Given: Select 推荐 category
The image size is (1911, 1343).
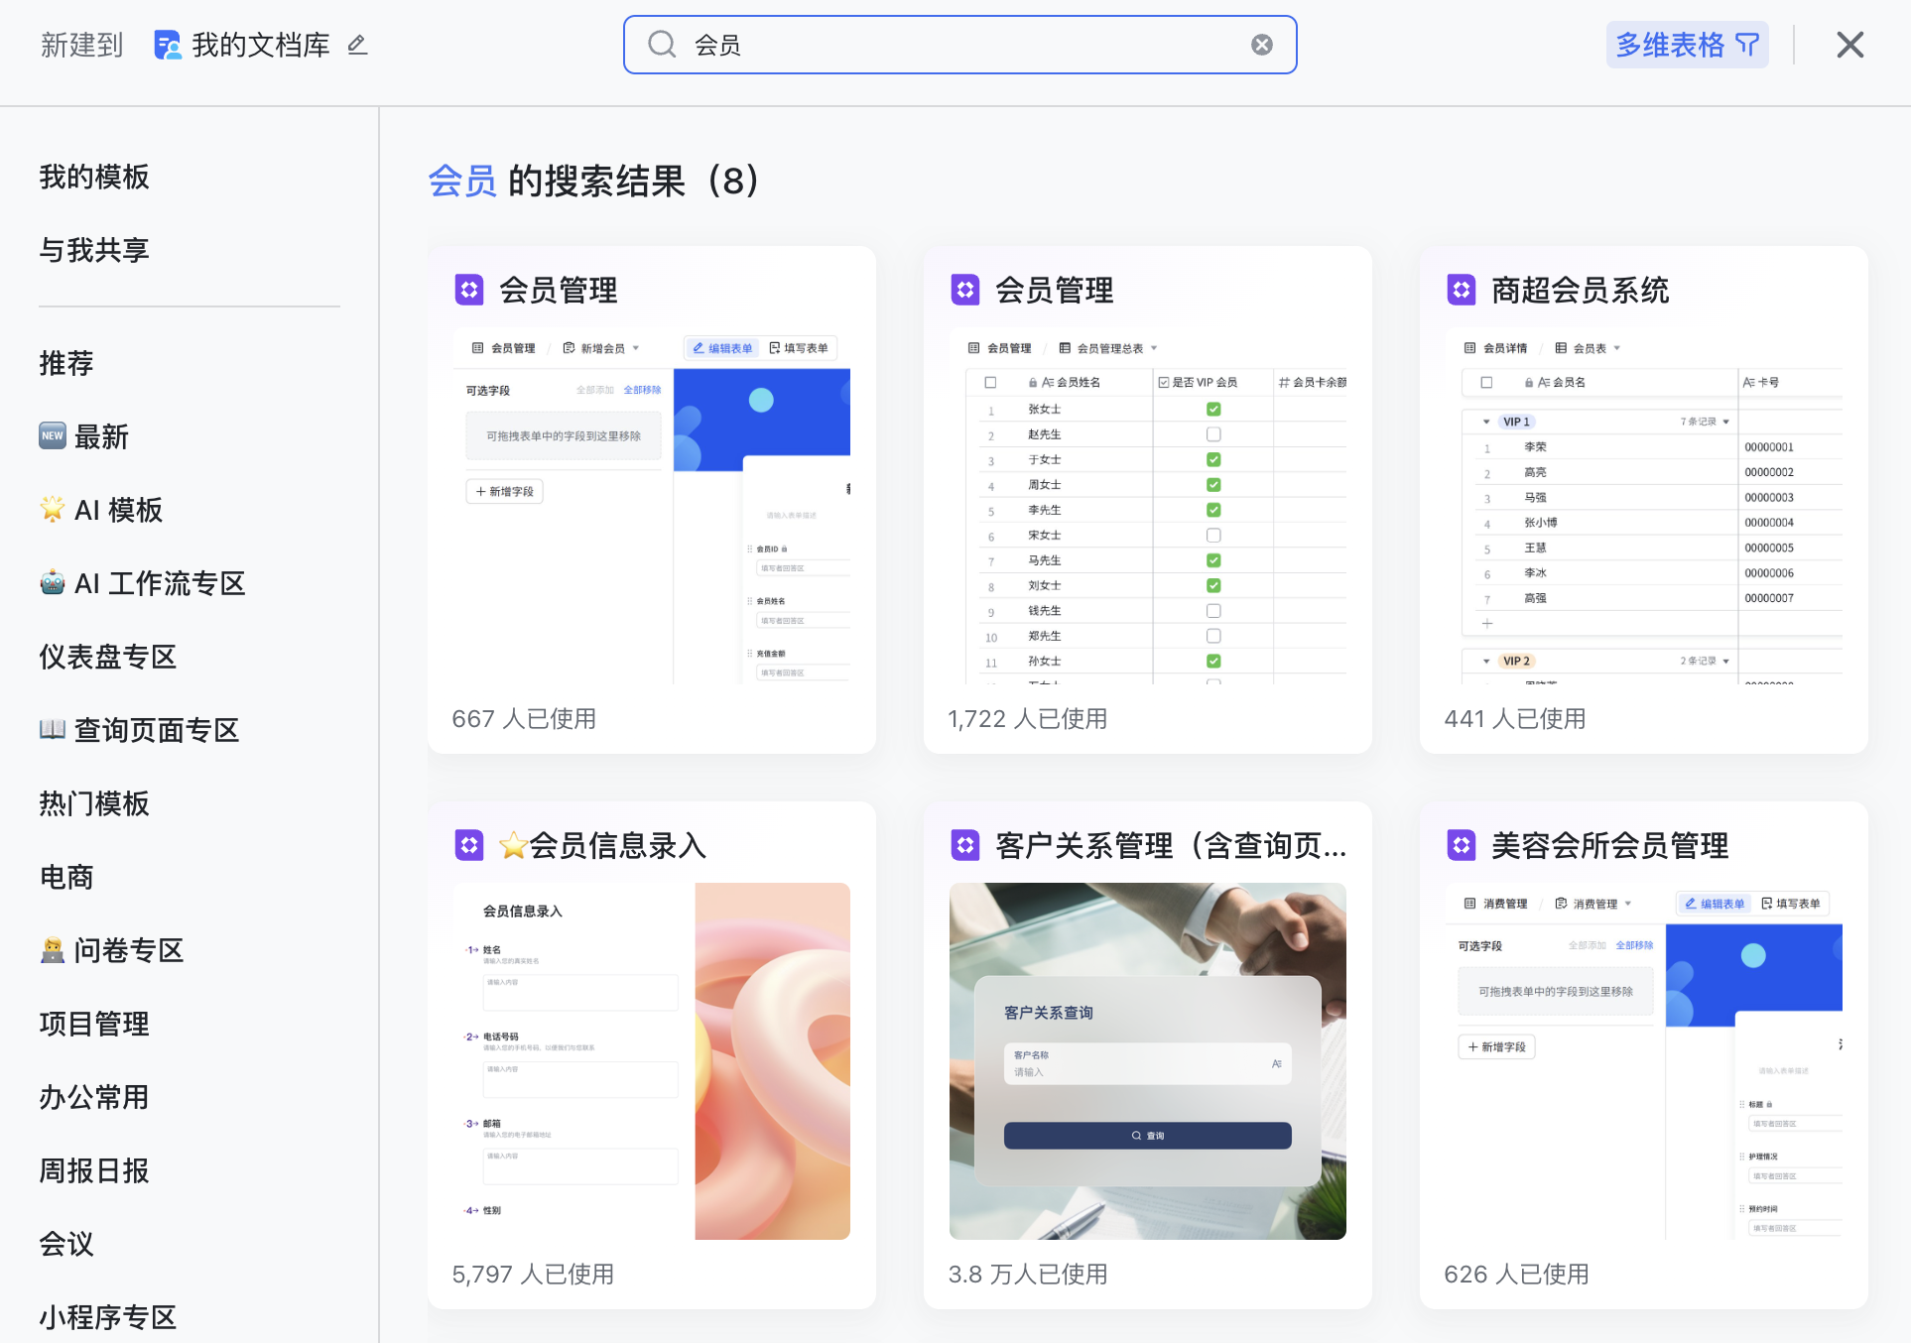Looking at the screenshot, I should click(66, 364).
